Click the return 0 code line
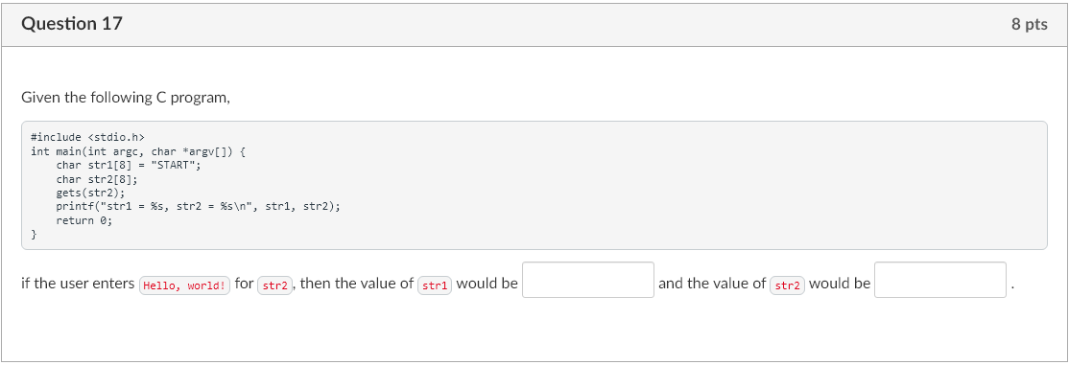 tap(83, 221)
